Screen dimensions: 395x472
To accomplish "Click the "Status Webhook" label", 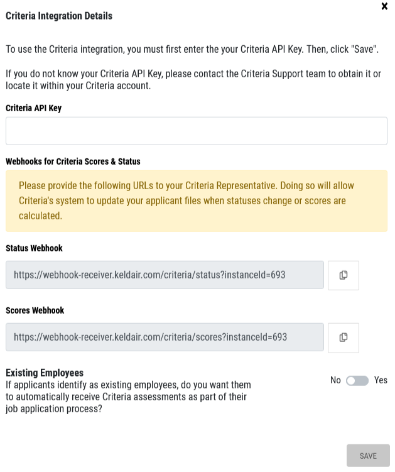I will point(35,248).
